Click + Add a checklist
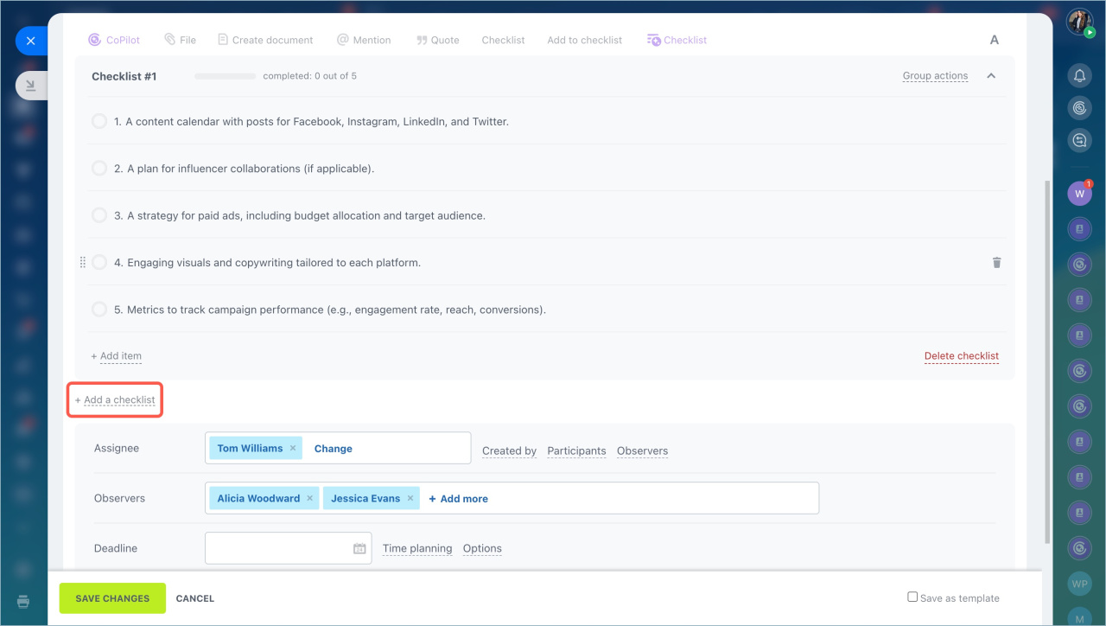The width and height of the screenshot is (1106, 626). click(x=115, y=400)
